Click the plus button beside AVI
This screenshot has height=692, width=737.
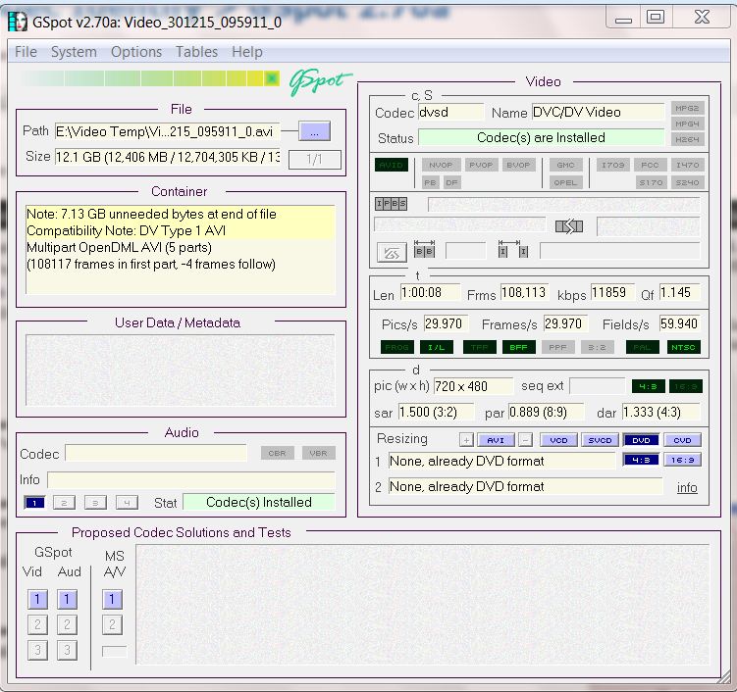(466, 440)
